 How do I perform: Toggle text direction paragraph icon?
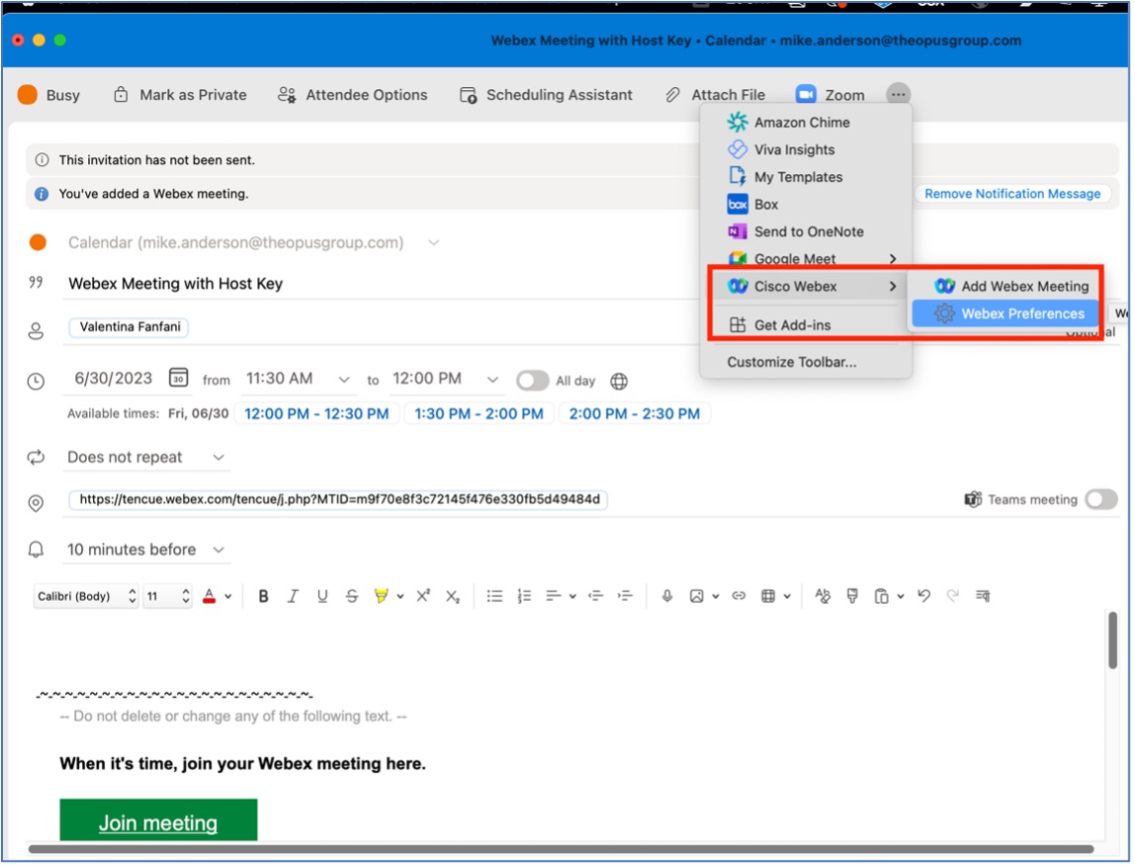983,597
